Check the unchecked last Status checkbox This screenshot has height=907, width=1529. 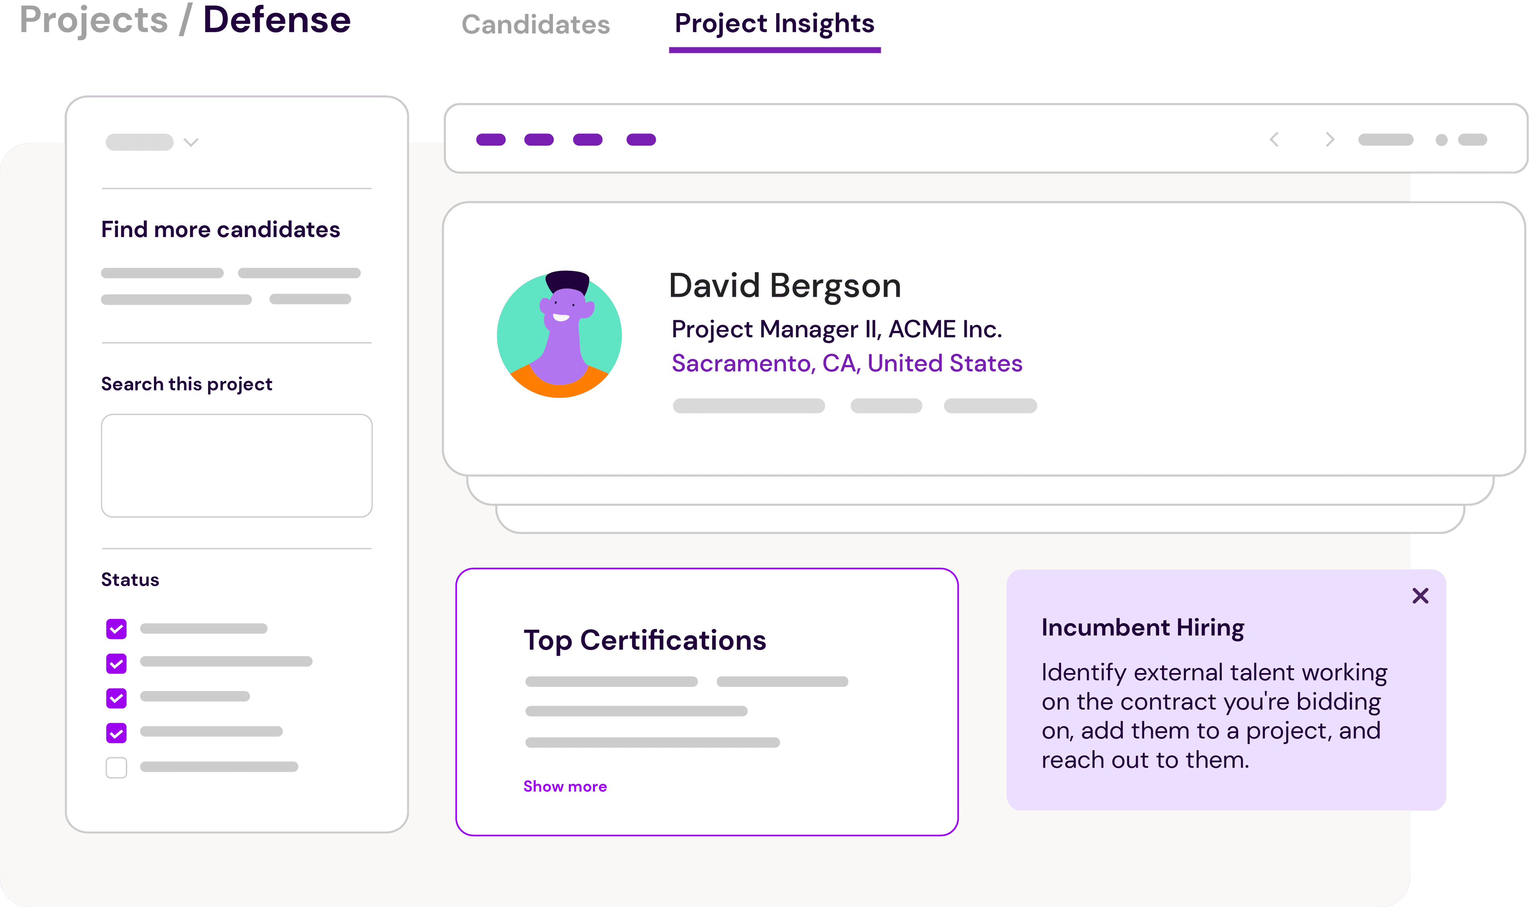coord(116,767)
